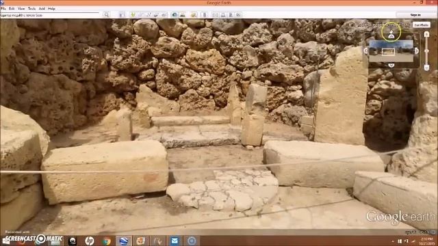Open the View menu
The image size is (438, 246).
(21, 9)
